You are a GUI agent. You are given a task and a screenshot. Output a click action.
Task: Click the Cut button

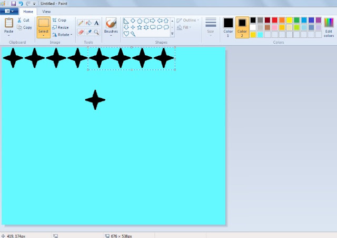[x=23, y=20]
